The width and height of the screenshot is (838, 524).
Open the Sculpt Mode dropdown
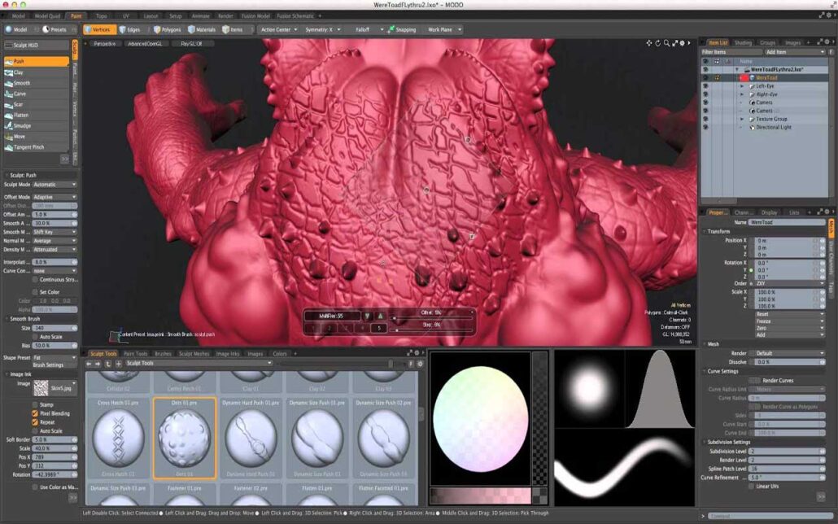point(53,184)
